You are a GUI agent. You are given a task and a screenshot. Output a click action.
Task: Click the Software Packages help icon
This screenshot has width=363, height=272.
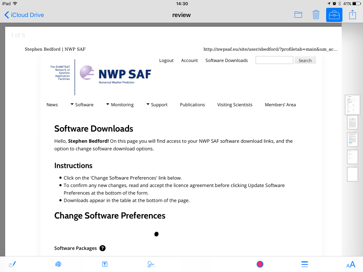coord(102,248)
